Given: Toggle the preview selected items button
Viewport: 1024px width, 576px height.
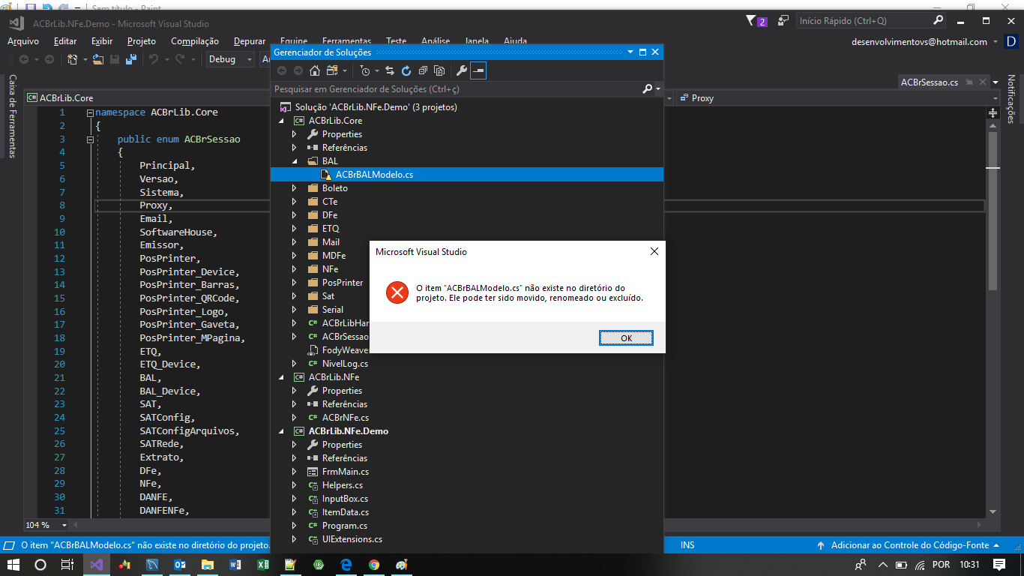Looking at the screenshot, I should pyautogui.click(x=478, y=70).
